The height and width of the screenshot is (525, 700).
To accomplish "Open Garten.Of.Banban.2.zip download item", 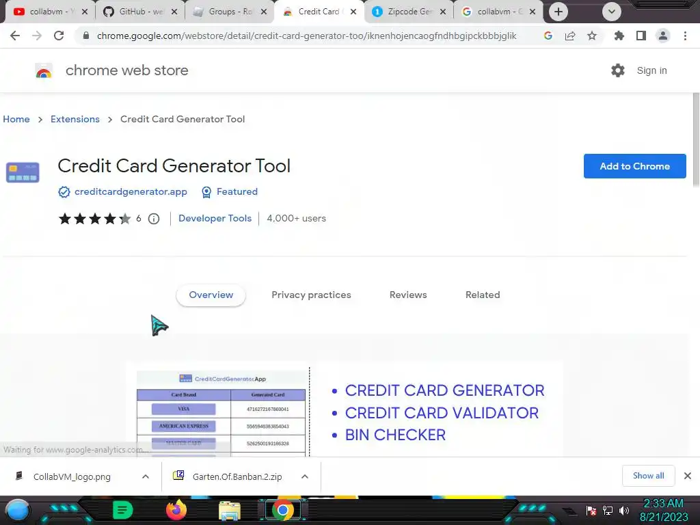I will [x=237, y=476].
